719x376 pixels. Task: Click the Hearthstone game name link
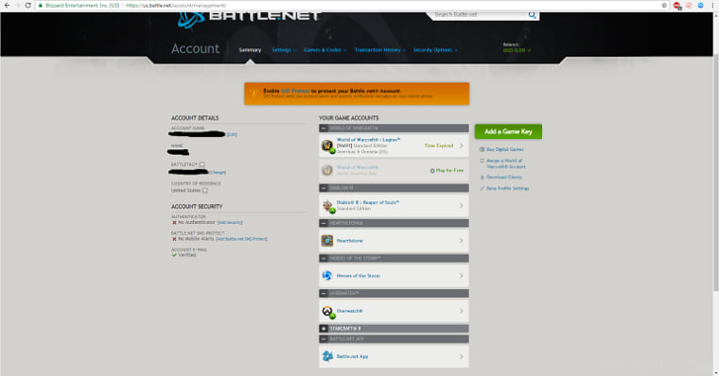coord(349,241)
